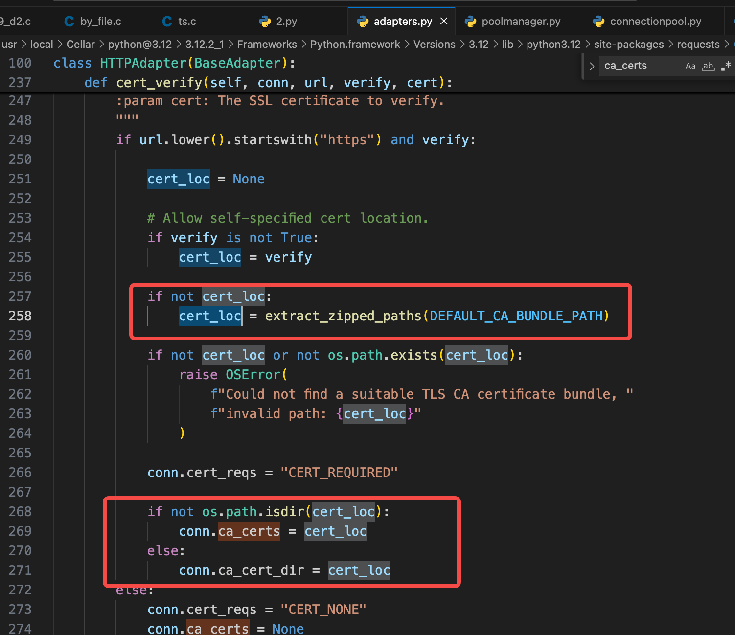Image resolution: width=735 pixels, height=635 pixels.
Task: Open the site-packages breadcrumb dropdown
Action: pos(629,44)
